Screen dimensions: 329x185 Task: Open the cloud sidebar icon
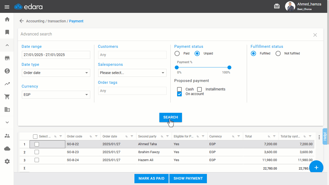7,149
